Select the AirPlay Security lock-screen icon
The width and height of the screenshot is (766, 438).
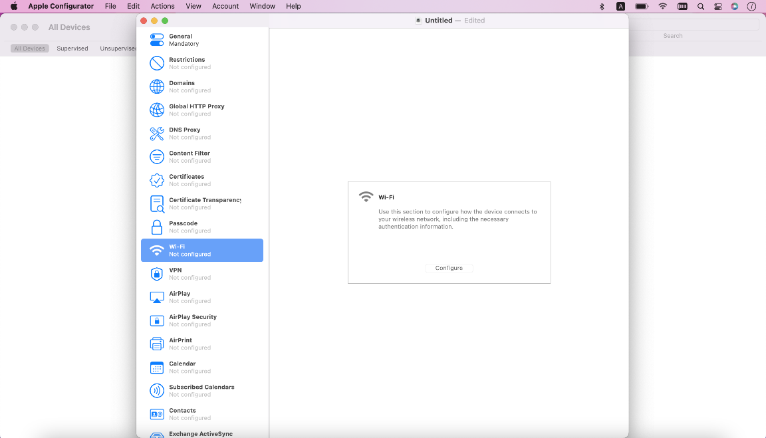(157, 321)
